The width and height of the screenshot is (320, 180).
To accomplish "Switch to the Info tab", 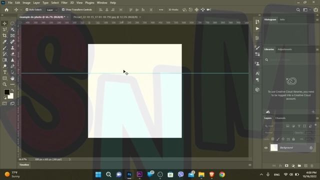I will click(282, 19).
